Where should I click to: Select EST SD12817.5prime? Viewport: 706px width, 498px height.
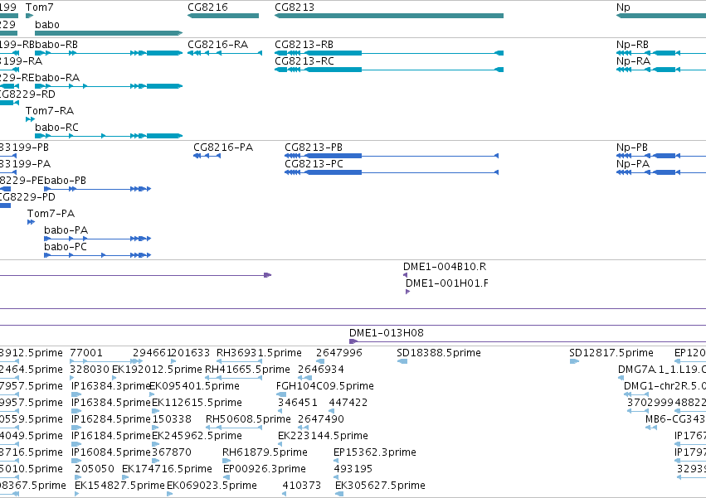[x=574, y=361]
